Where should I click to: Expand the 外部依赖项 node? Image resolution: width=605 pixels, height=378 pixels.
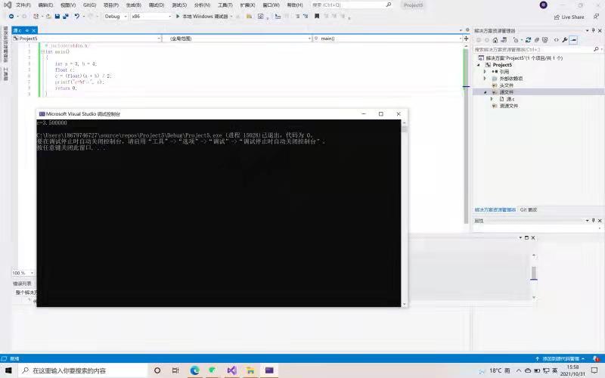[486, 79]
